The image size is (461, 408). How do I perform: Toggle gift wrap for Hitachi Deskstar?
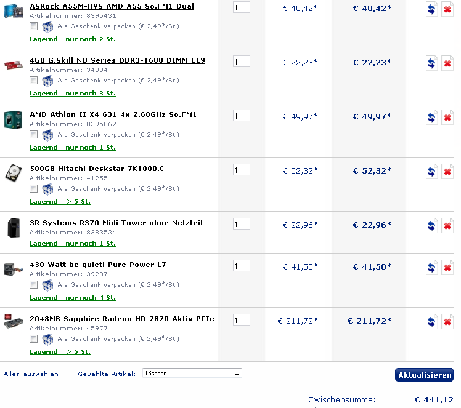(33, 188)
